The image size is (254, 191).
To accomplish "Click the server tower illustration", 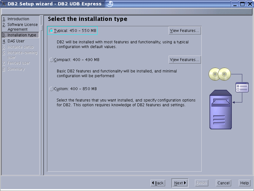I will [221, 109].
